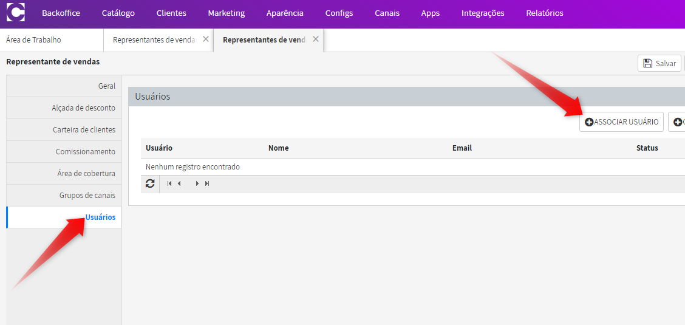Sort by the Email column header
Screen dimensions: 685x325
tap(462, 148)
